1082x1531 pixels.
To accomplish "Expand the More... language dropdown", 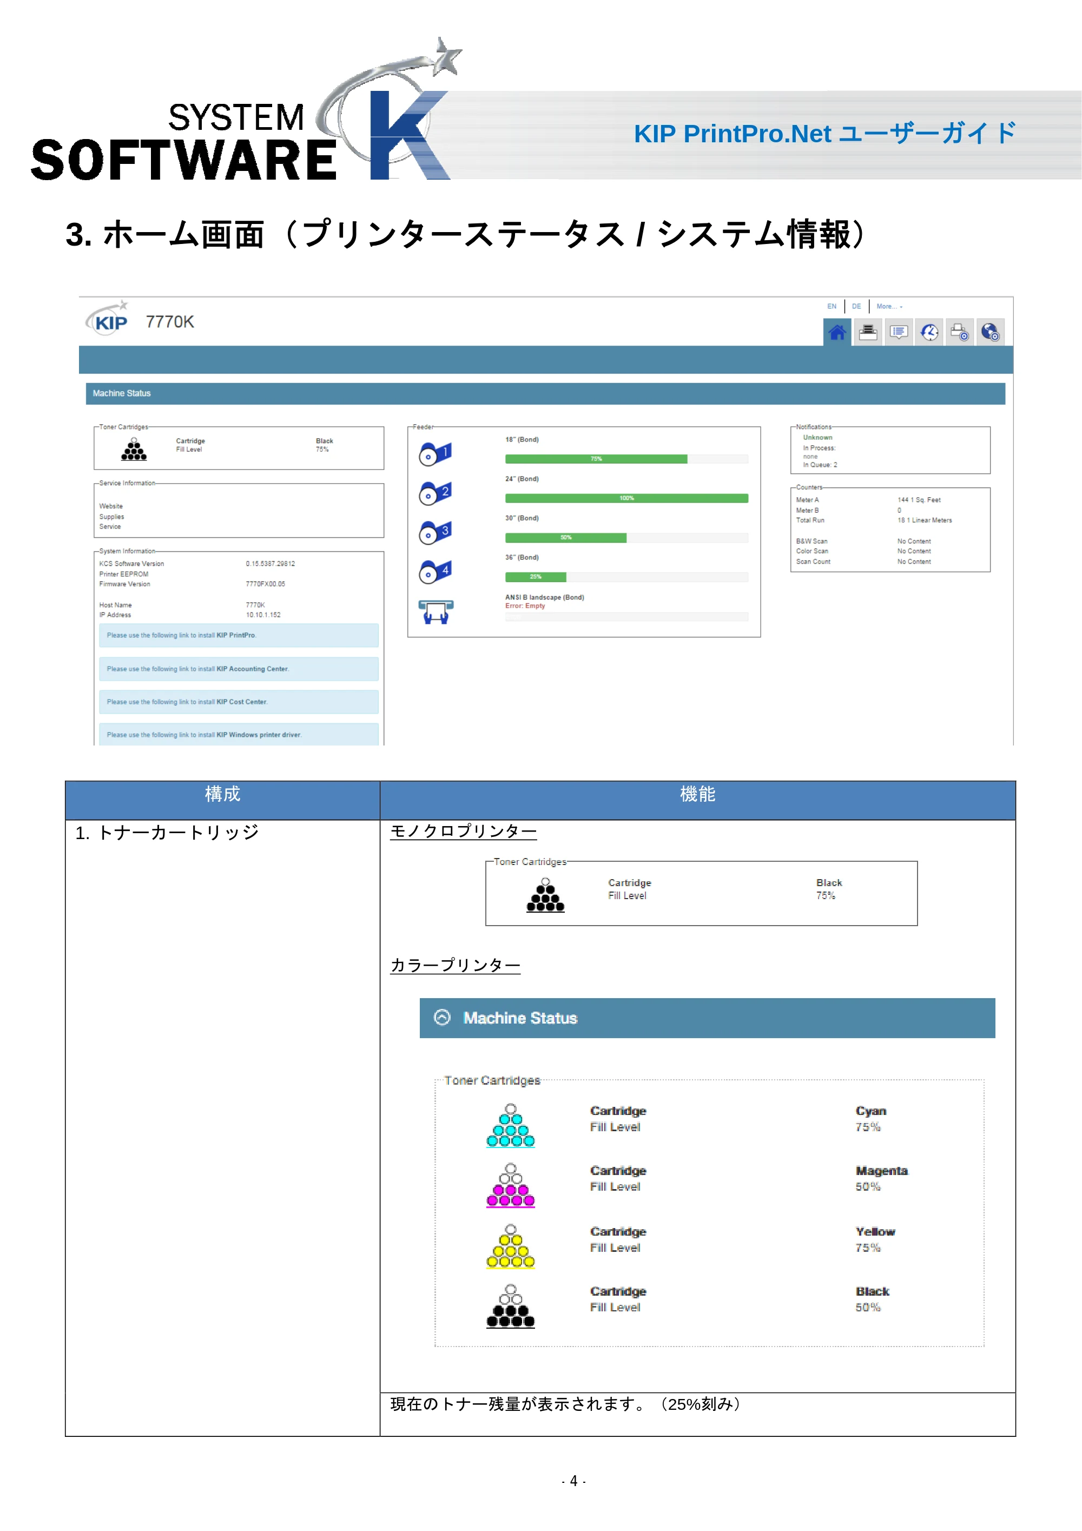I will (889, 306).
